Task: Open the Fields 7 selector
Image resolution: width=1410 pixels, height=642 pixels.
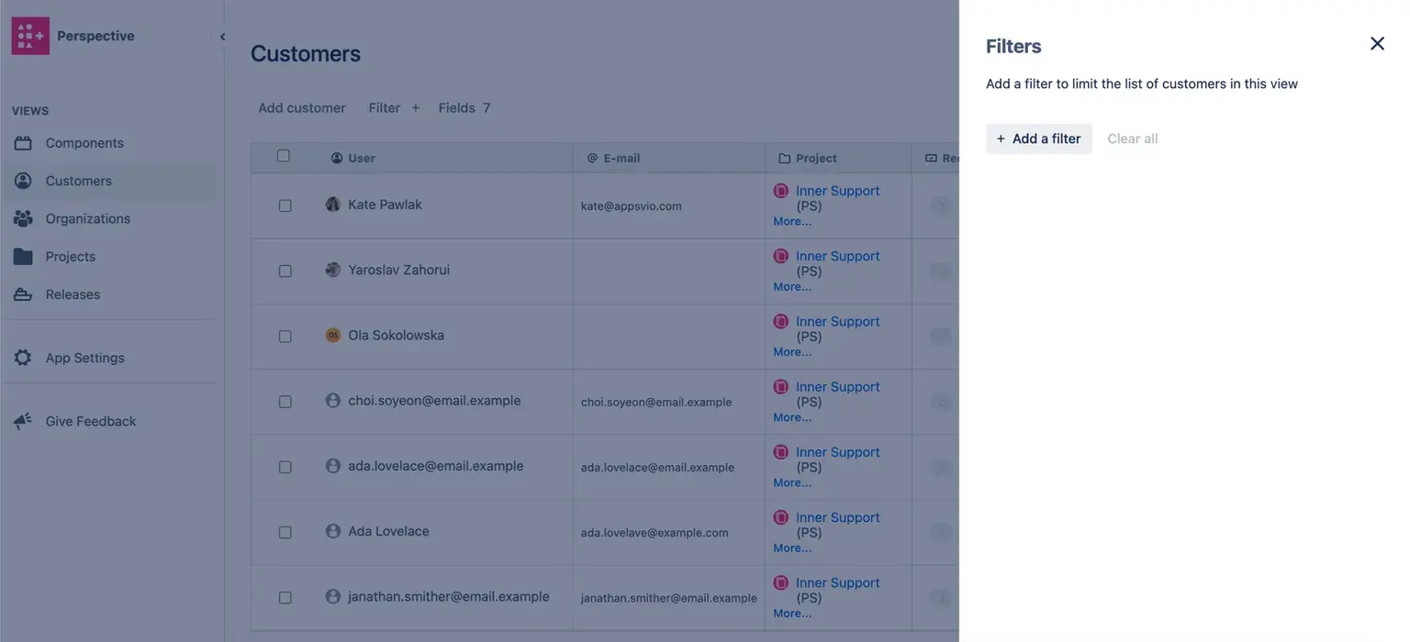Action: (x=464, y=108)
